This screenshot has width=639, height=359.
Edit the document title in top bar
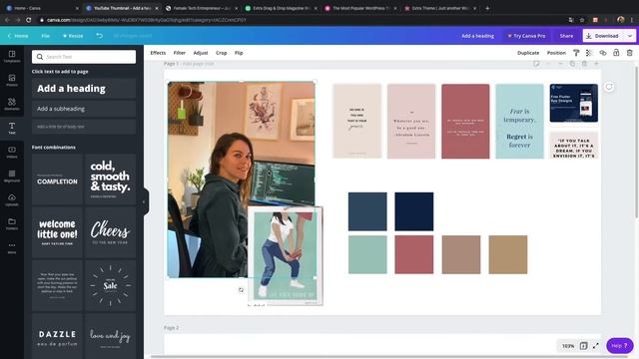tap(477, 36)
